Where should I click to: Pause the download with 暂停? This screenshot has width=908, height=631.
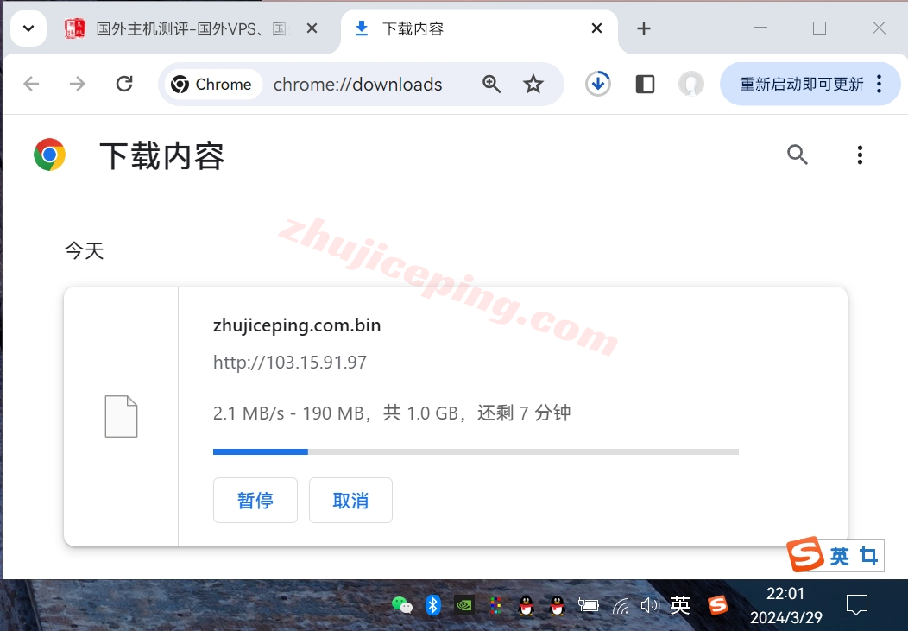(x=255, y=500)
